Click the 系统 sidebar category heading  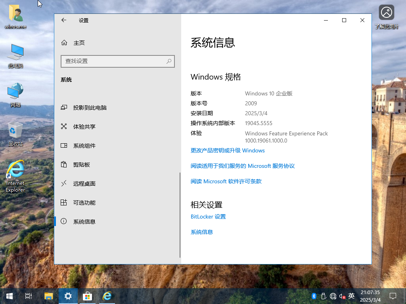(66, 80)
